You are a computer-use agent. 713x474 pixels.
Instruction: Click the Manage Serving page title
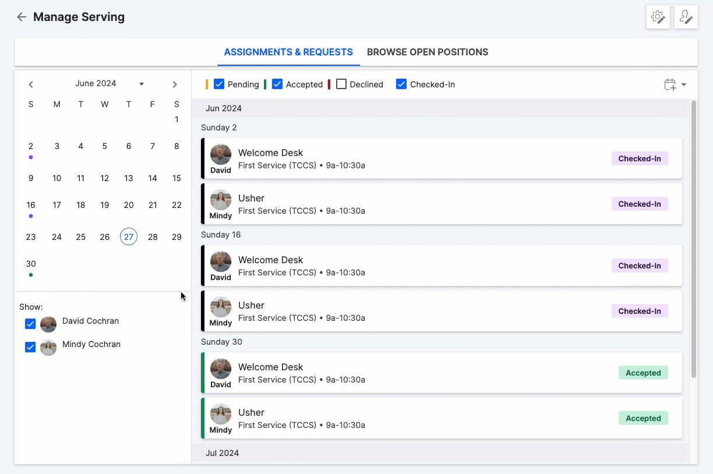point(79,17)
